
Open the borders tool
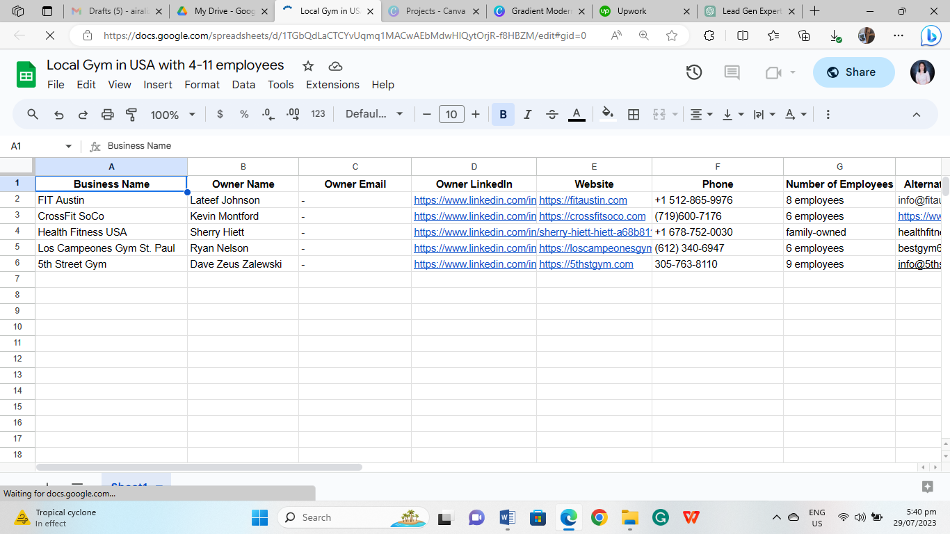pos(634,115)
